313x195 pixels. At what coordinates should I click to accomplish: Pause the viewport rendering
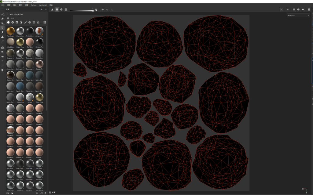point(288,9)
